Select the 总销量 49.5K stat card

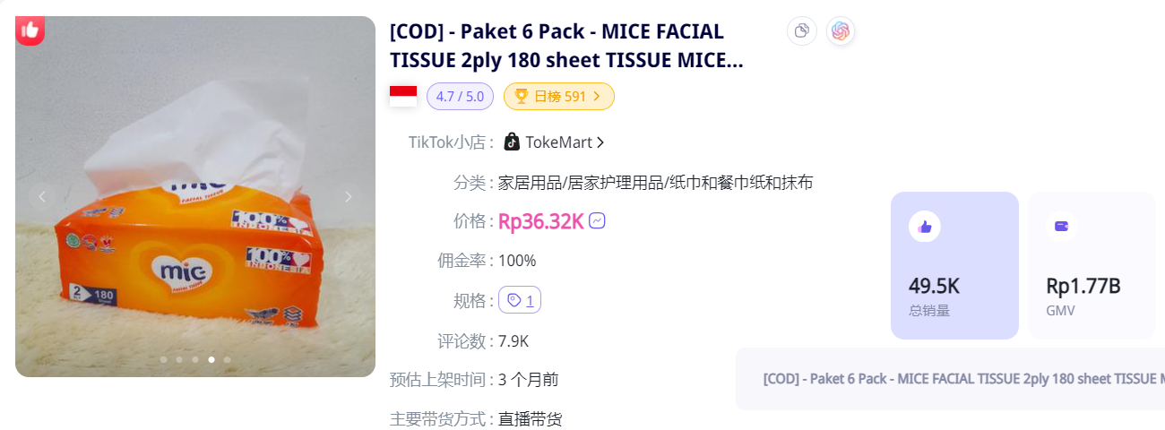954,265
